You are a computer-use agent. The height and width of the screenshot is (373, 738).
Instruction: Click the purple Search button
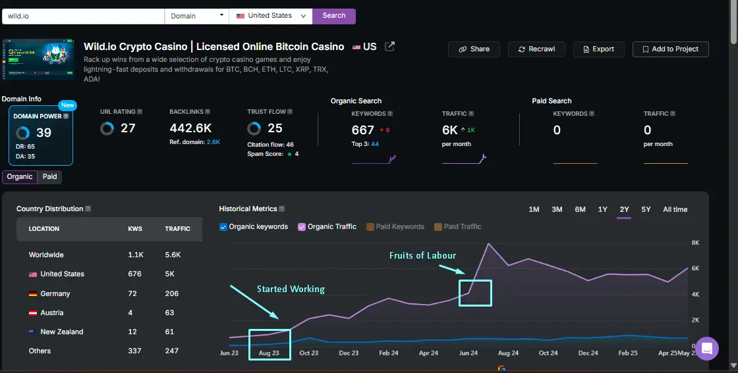333,16
